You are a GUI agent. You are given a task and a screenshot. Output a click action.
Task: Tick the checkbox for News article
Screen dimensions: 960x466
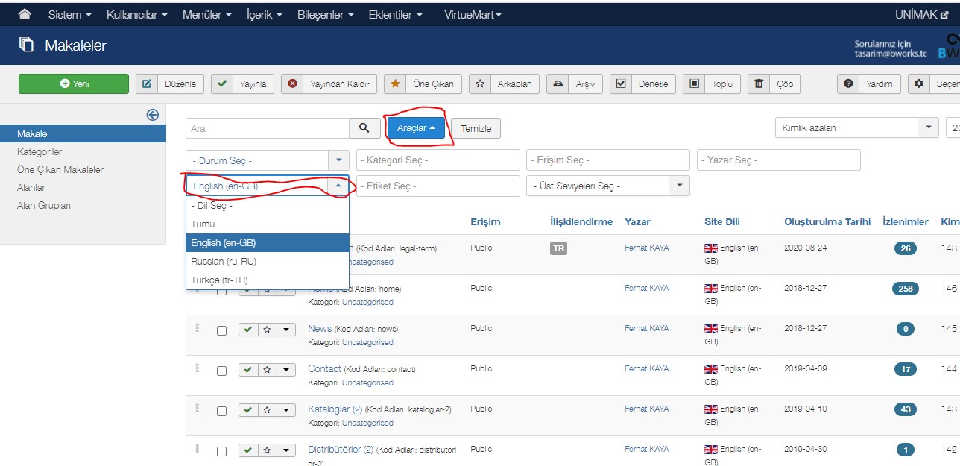point(221,330)
